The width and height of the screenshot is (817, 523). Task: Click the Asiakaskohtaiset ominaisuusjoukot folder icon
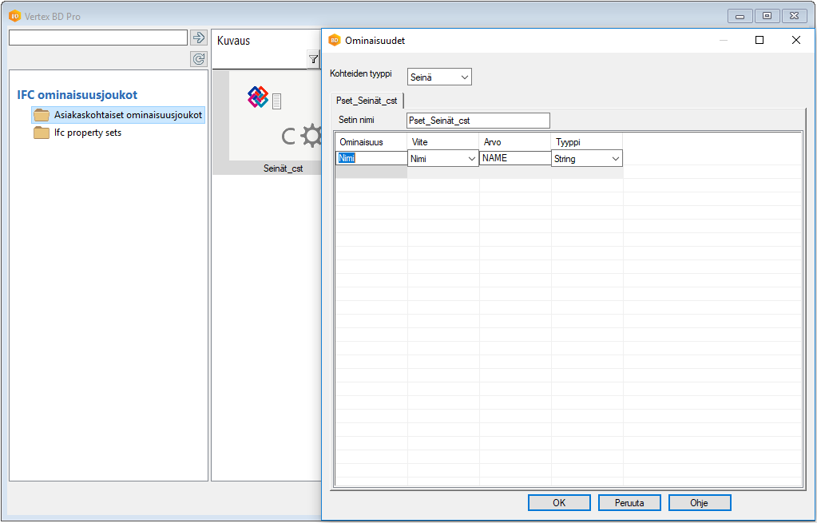(x=42, y=115)
